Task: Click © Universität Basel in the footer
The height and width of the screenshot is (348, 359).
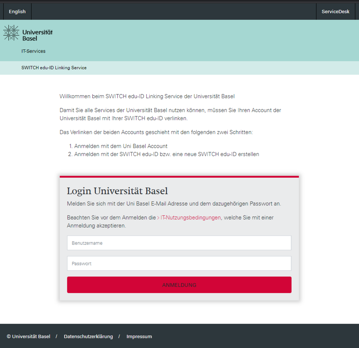Action: click(x=28, y=336)
